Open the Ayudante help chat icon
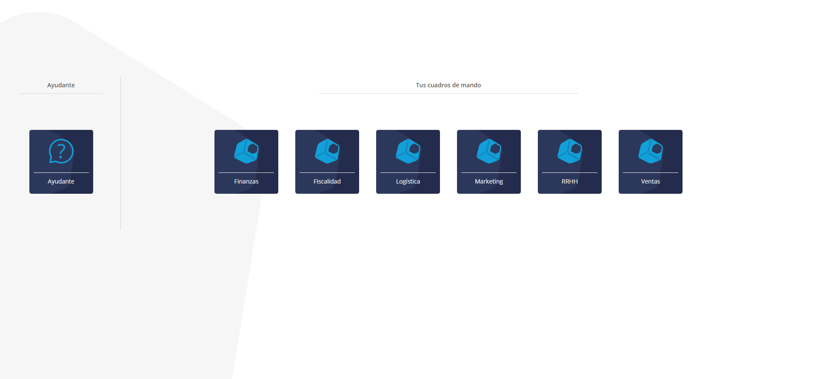 click(61, 151)
